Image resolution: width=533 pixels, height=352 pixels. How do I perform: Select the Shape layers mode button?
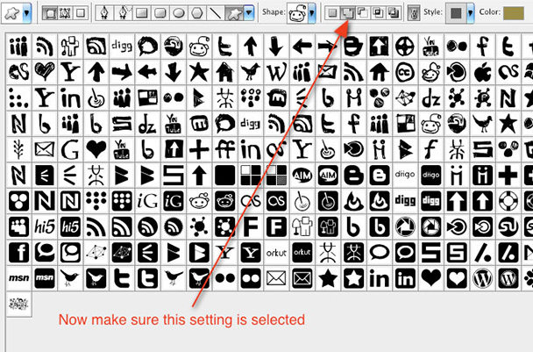tap(50, 13)
